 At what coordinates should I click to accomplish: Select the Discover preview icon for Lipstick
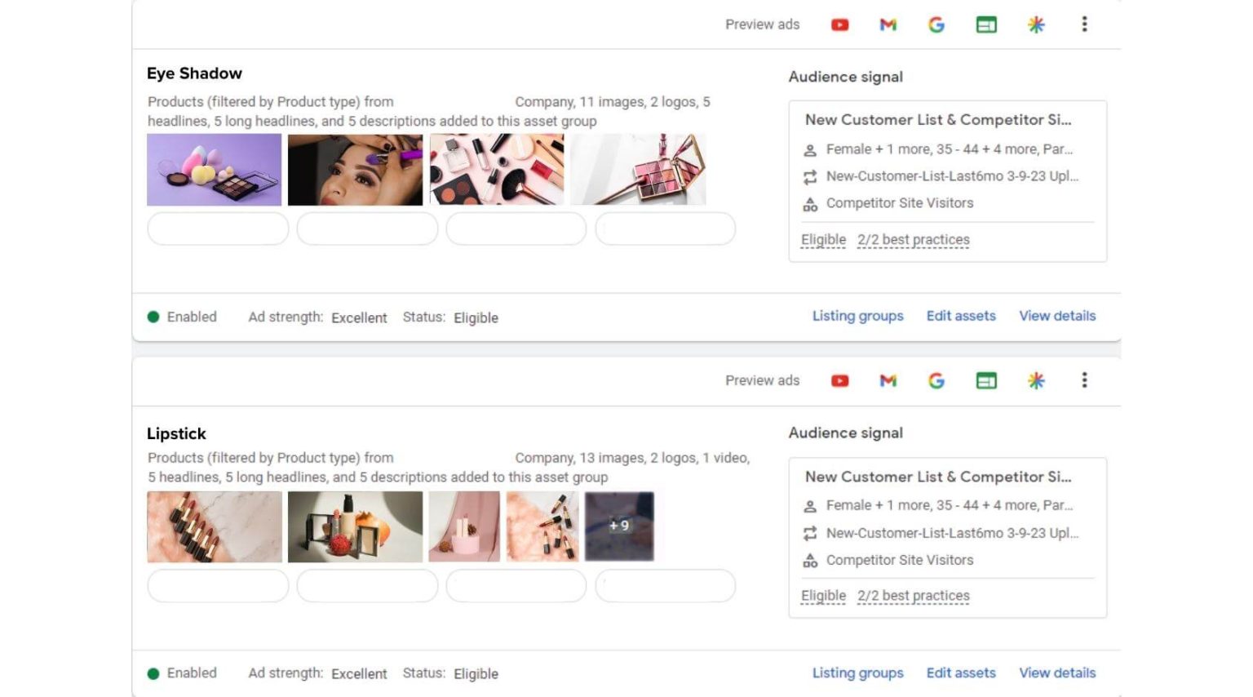tap(1035, 380)
